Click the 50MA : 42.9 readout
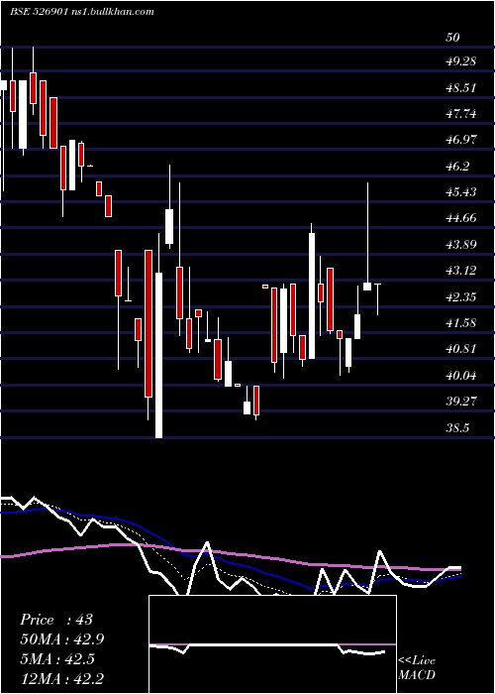 (x=62, y=639)
